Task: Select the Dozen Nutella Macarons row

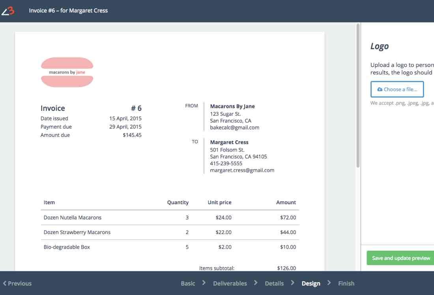Action: point(170,218)
